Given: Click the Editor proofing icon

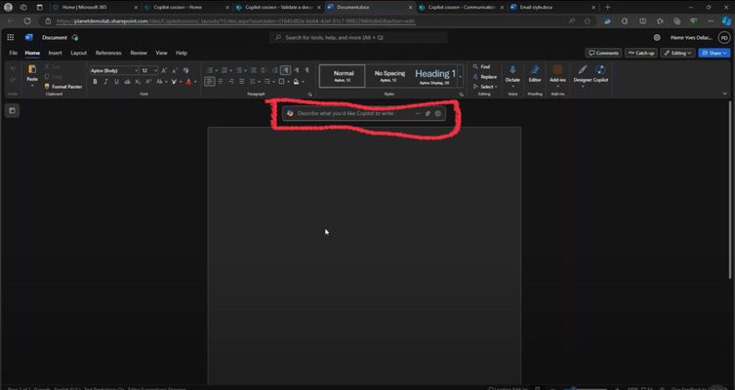Looking at the screenshot, I should click(x=535, y=70).
